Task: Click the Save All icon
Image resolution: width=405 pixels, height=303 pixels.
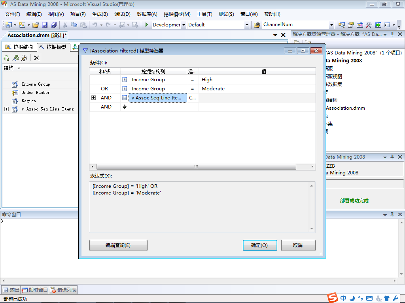Action: [x=54, y=25]
